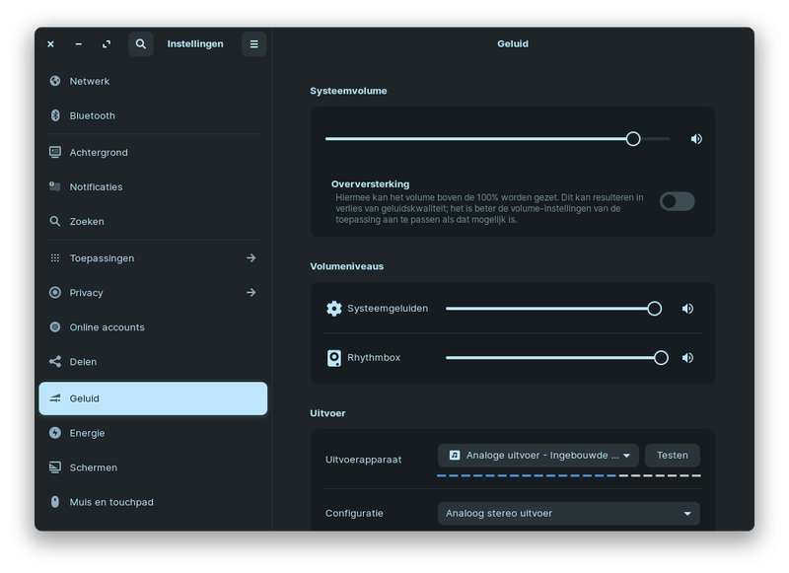Click the Systeemvolume slider handle
The height and width of the screenshot is (573, 789).
click(633, 139)
